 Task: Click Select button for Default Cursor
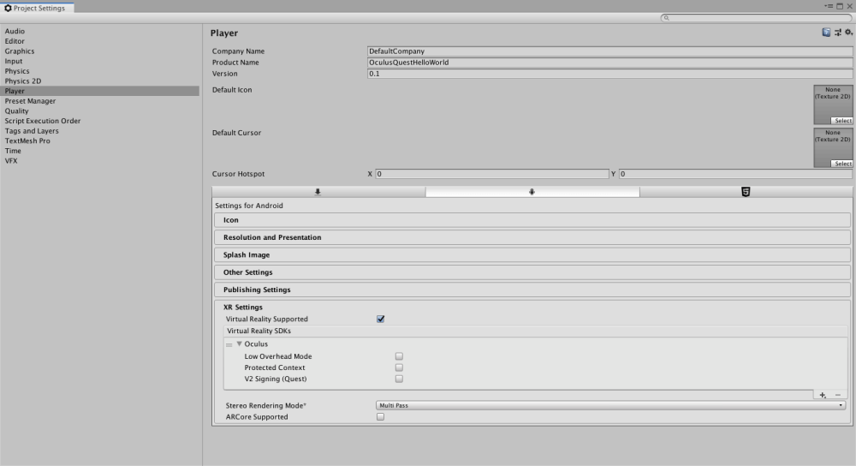coord(842,164)
